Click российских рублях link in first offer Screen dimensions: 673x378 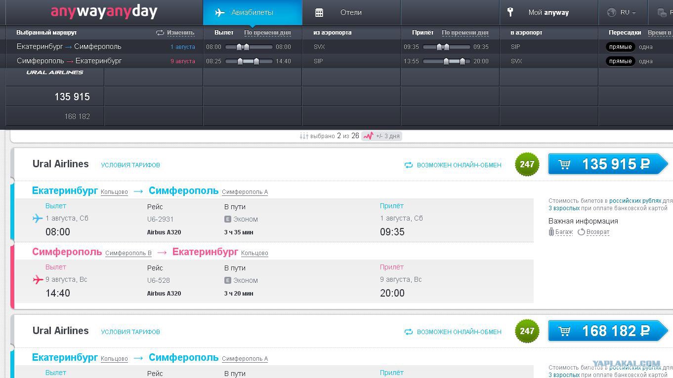coord(635,201)
